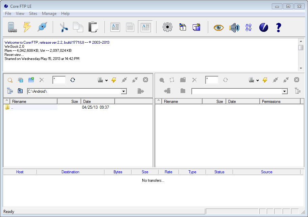Click the remote panel printer icon
Image resolution: width=308 pixels, height=217 pixels.
252,80
